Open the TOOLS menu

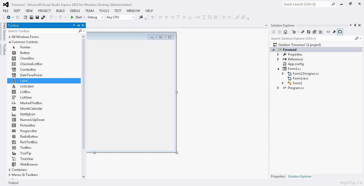[104, 11]
